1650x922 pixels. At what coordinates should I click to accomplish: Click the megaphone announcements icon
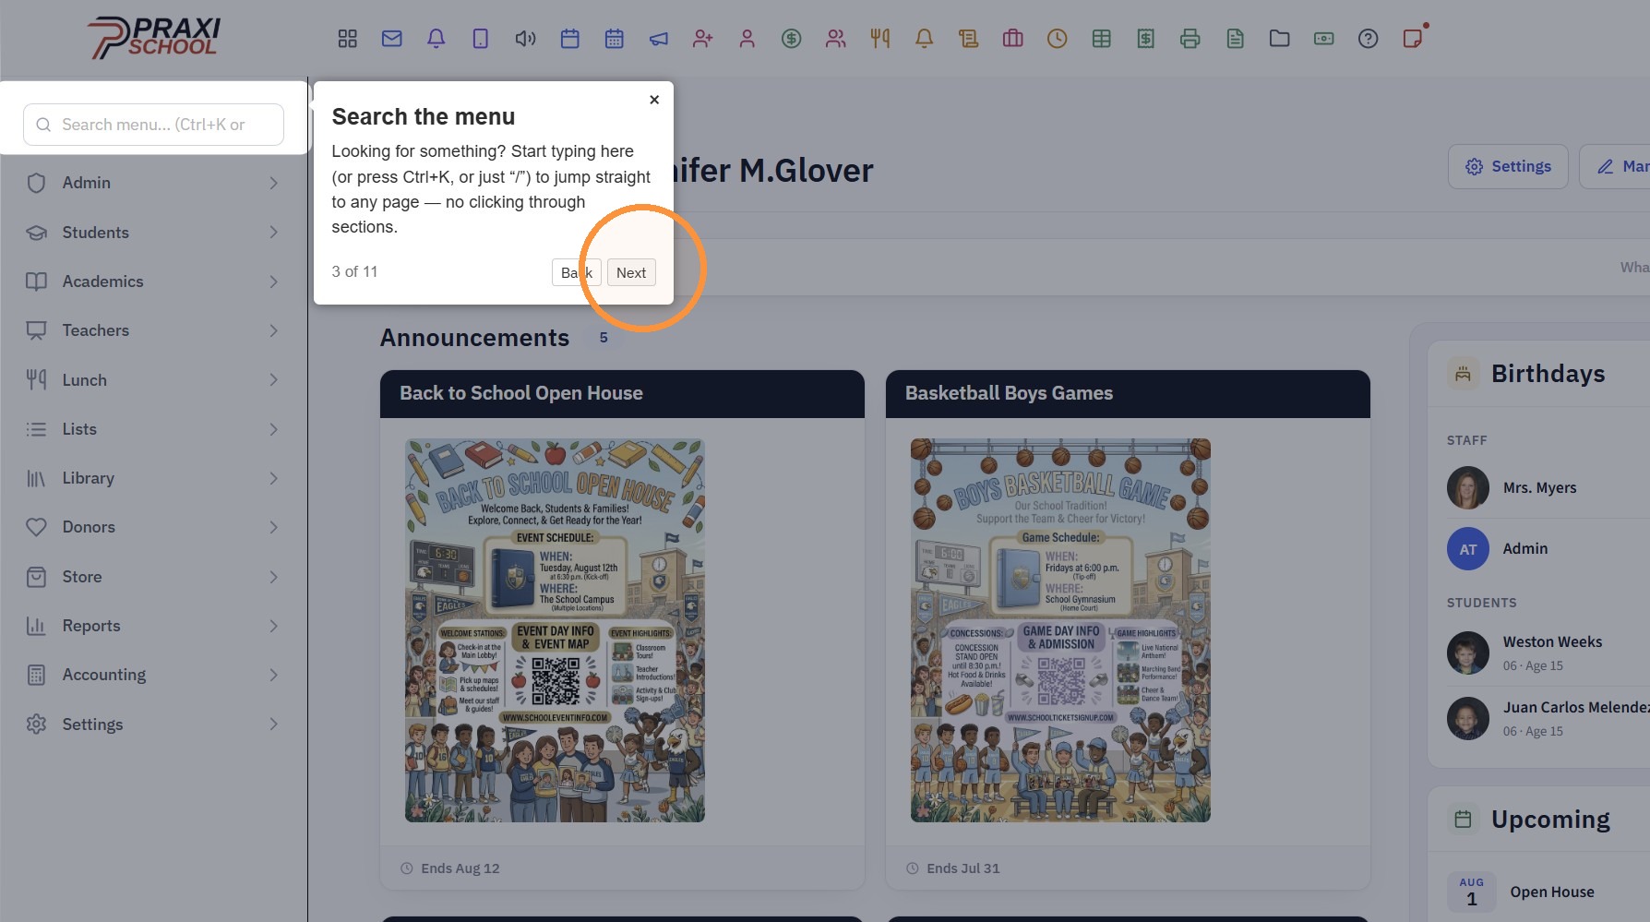coord(659,39)
